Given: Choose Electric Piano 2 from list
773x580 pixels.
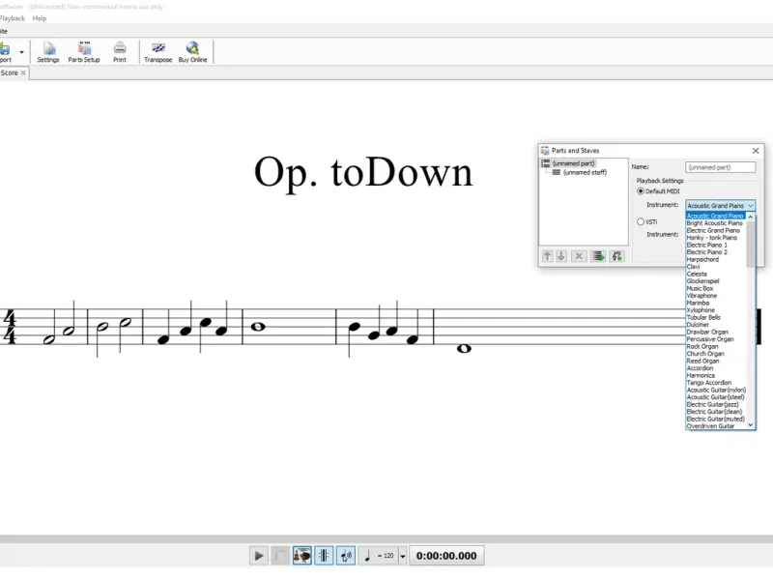Looking at the screenshot, I should (x=707, y=252).
